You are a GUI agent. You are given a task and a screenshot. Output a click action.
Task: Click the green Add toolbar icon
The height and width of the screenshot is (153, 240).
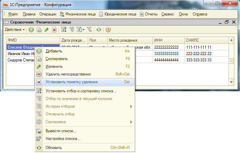[x=31, y=30]
